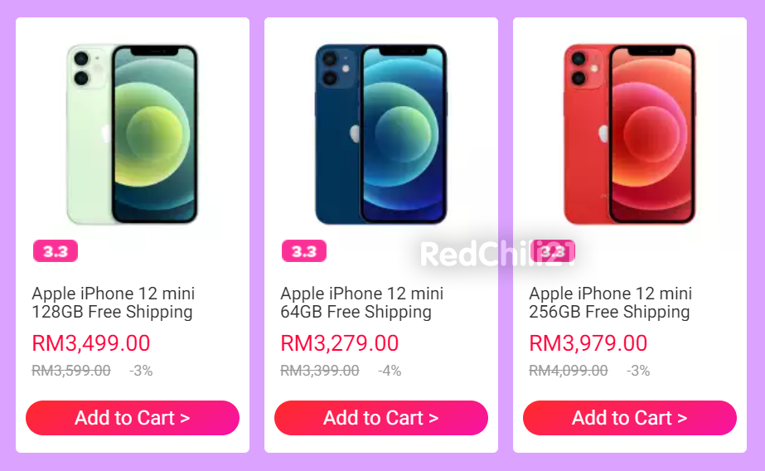Click the struck-through RM3,399.00 original price
Screen dimensions: 765x471
(320, 371)
